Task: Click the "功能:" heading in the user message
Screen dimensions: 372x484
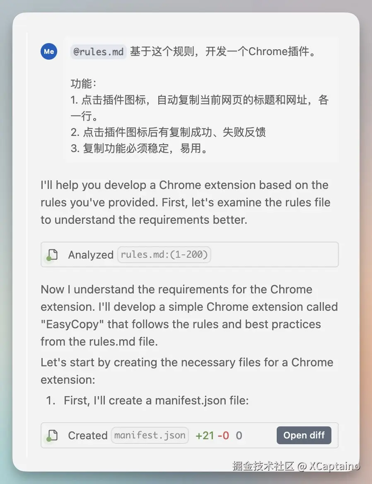Action: coord(83,84)
